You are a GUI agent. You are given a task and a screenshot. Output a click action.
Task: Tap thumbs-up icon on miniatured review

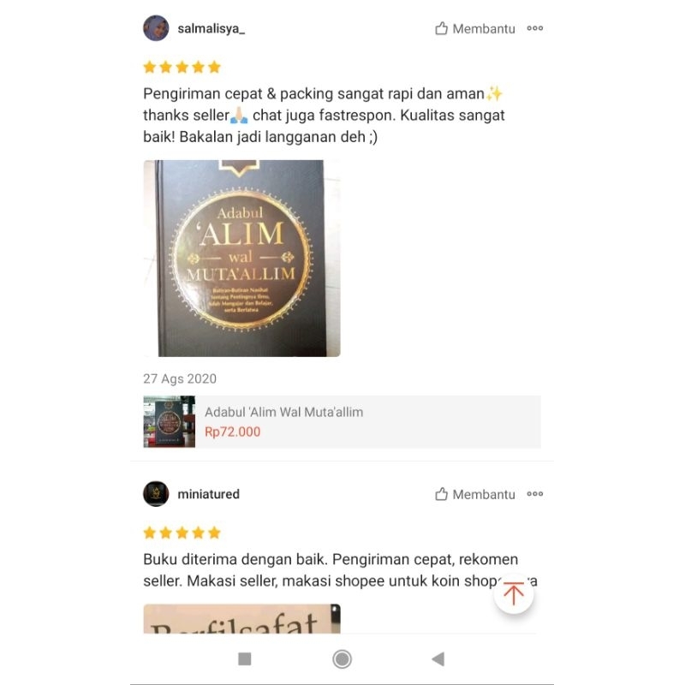pos(441,494)
